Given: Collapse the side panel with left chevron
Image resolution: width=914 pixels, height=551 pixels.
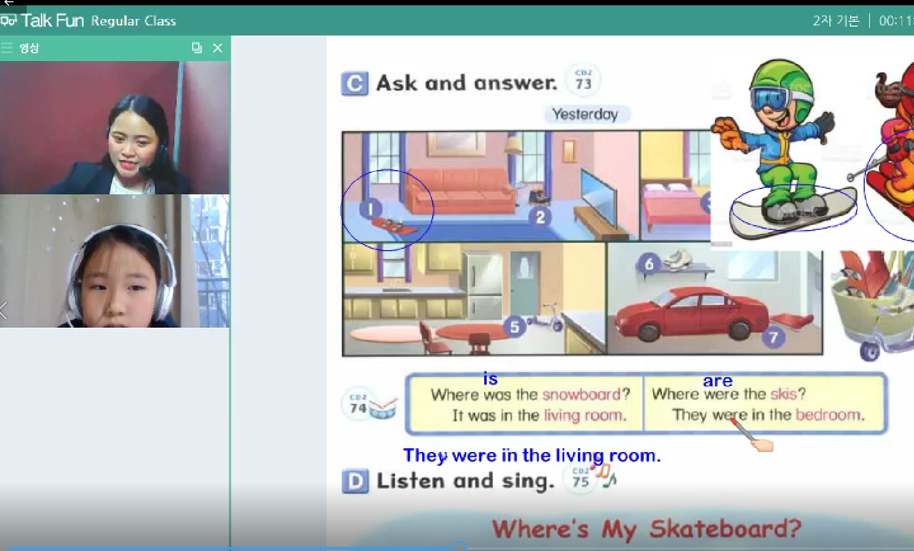Looking at the screenshot, I should [x=4, y=310].
